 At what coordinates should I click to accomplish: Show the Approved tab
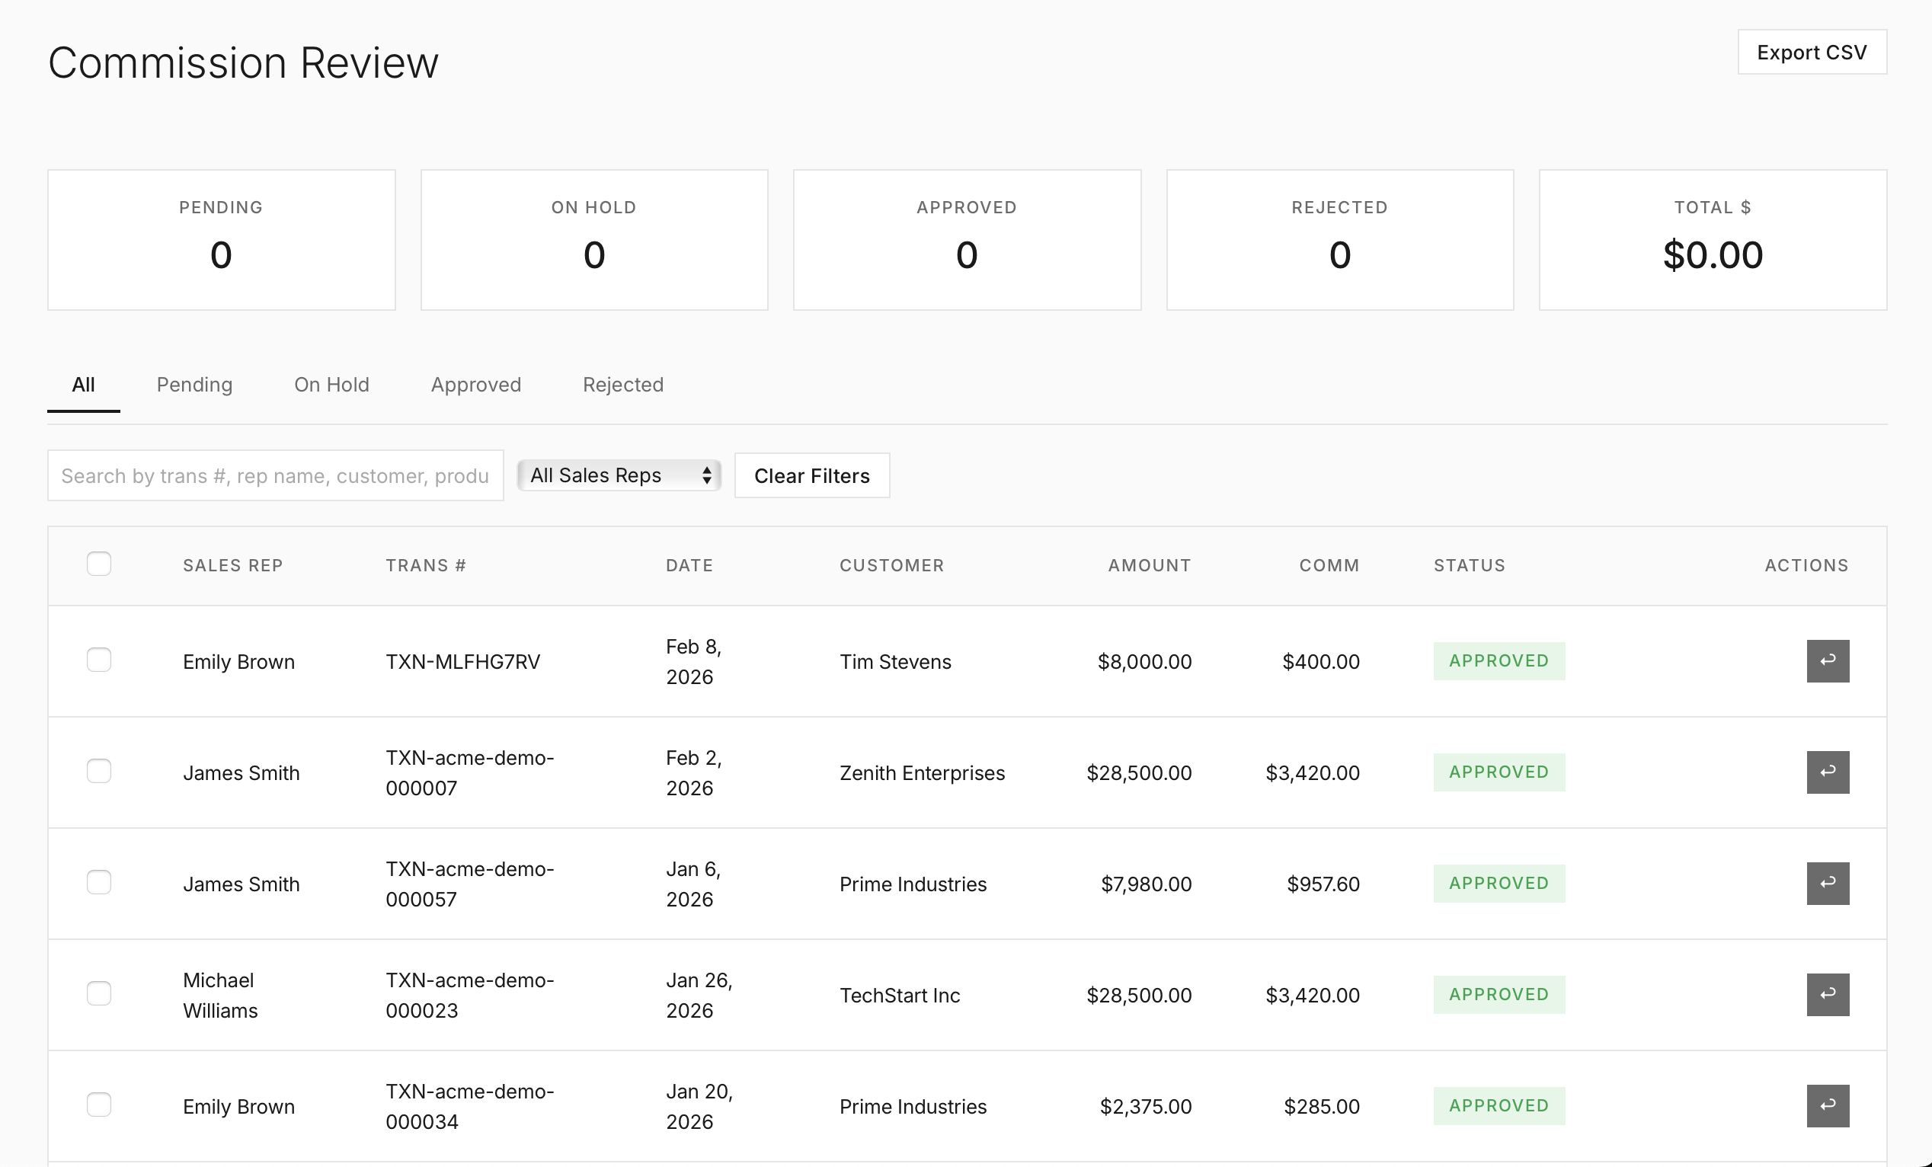pyautogui.click(x=475, y=385)
